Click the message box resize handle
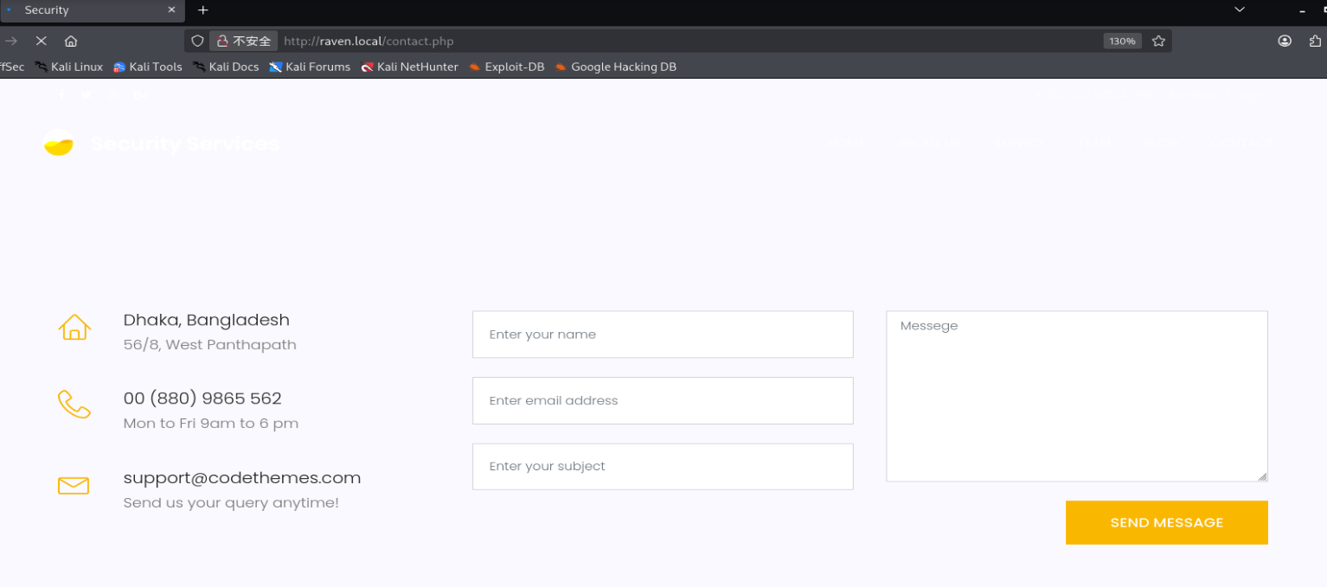This screenshot has width=1327, height=587. click(1262, 476)
